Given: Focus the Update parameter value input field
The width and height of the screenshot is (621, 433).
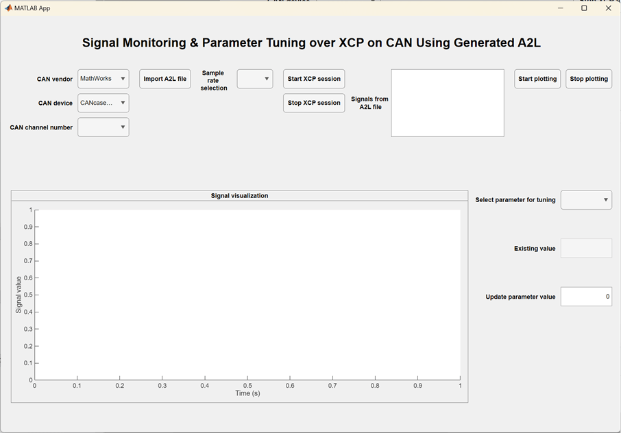Looking at the screenshot, I should [x=586, y=297].
